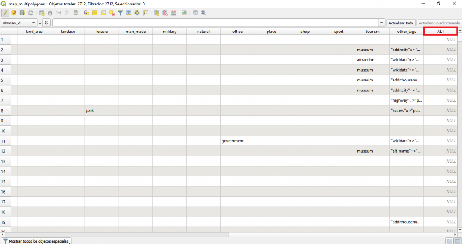
Task: Click the filter funnel icon in the toolbar
Action: [x=120, y=13]
